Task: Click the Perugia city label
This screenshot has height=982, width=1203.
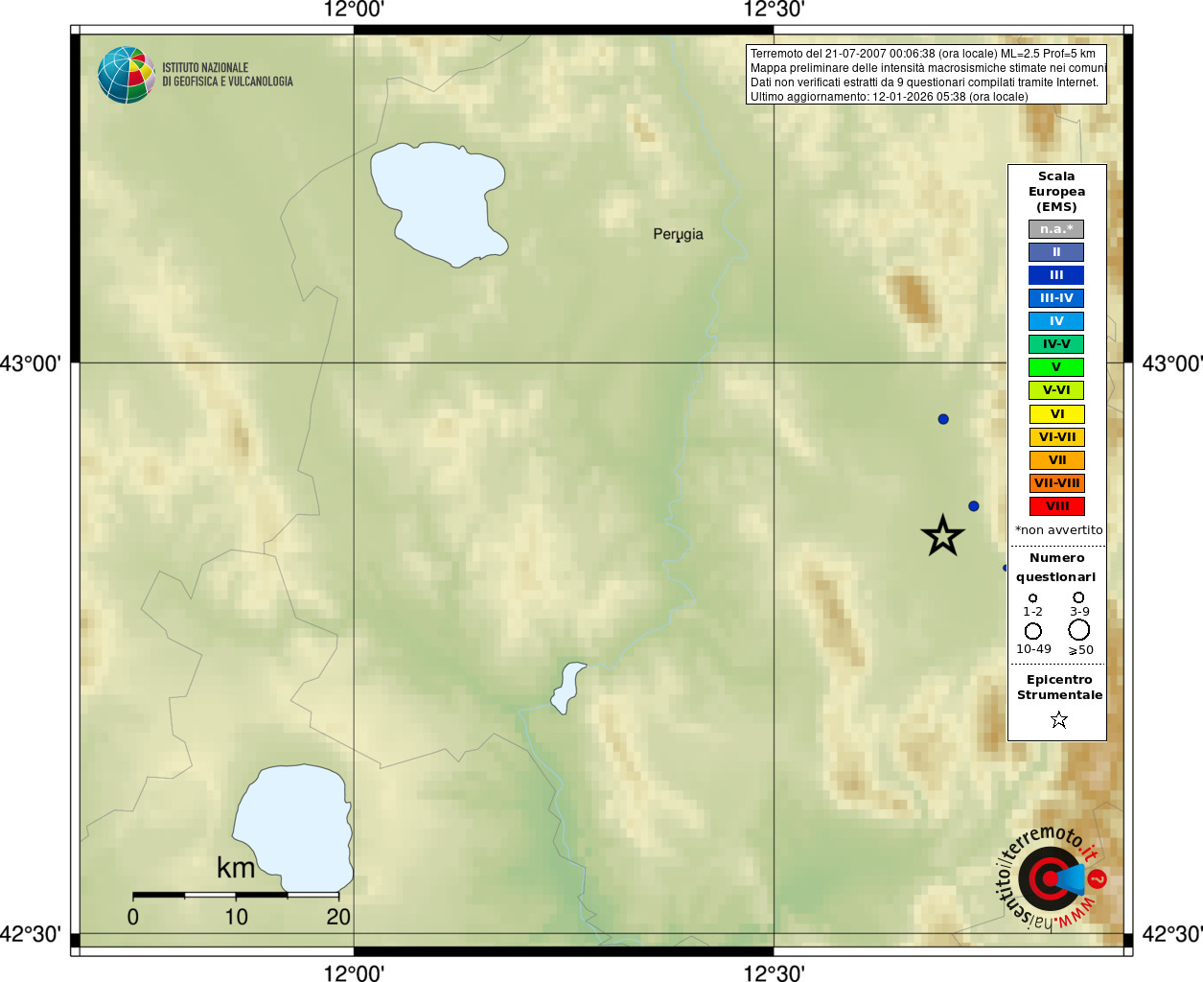Action: (x=678, y=234)
